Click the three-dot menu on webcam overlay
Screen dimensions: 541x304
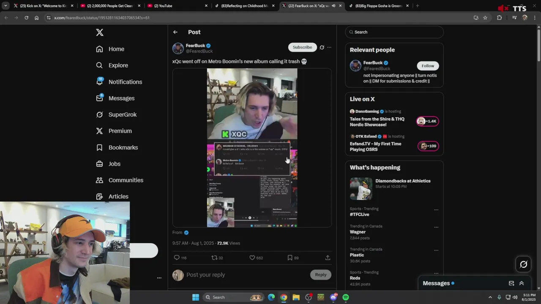(x=159, y=278)
